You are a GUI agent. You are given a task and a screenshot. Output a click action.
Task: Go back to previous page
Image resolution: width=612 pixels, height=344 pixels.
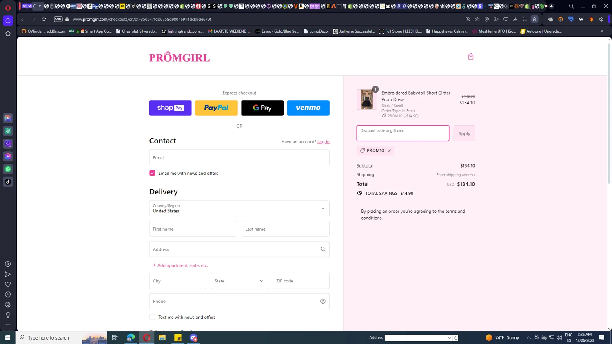click(x=22, y=19)
